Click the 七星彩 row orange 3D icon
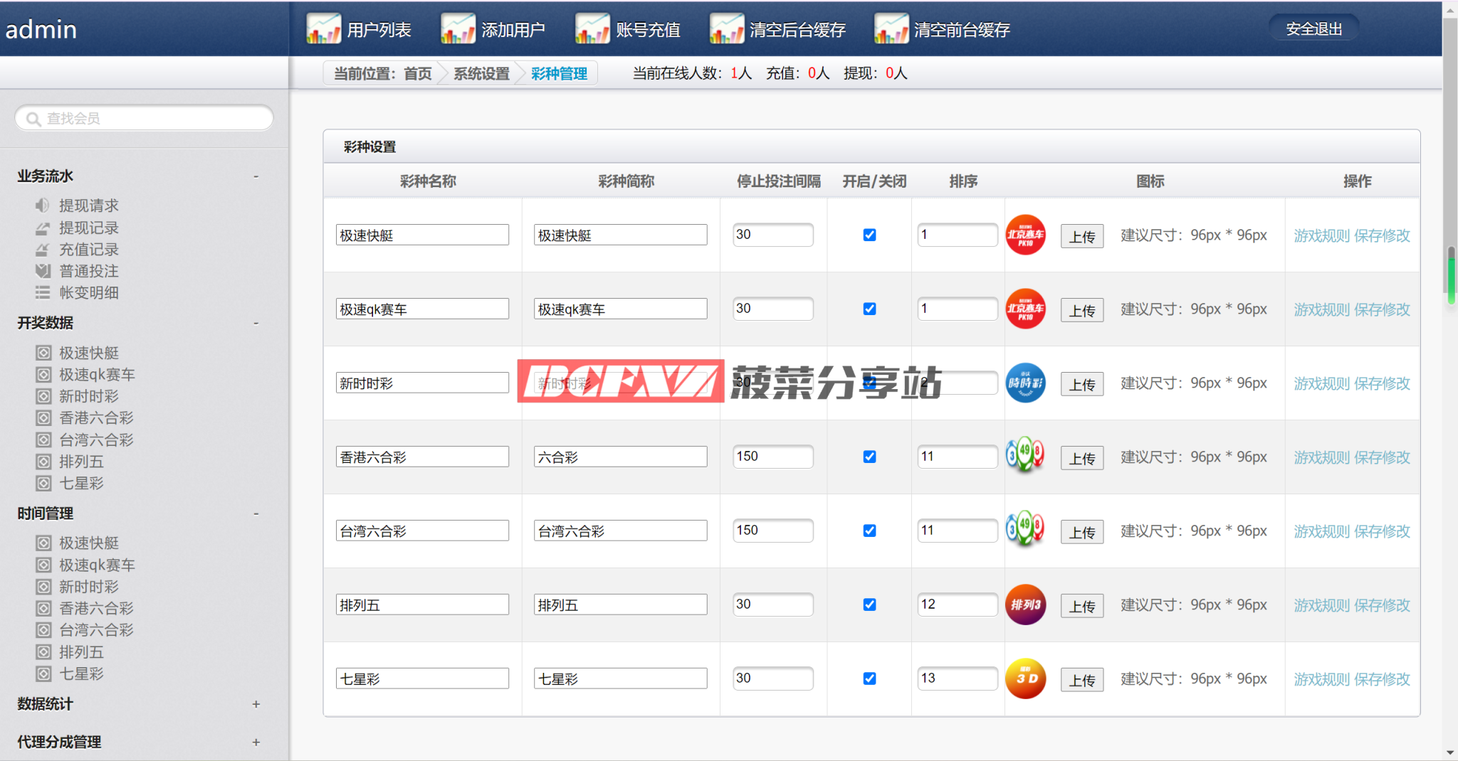1458x761 pixels. coord(1025,679)
